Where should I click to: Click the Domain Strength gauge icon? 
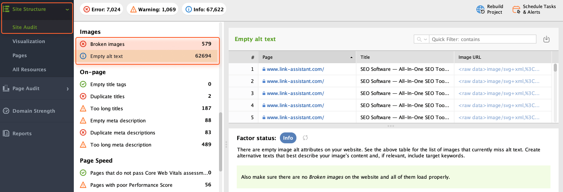[6, 111]
